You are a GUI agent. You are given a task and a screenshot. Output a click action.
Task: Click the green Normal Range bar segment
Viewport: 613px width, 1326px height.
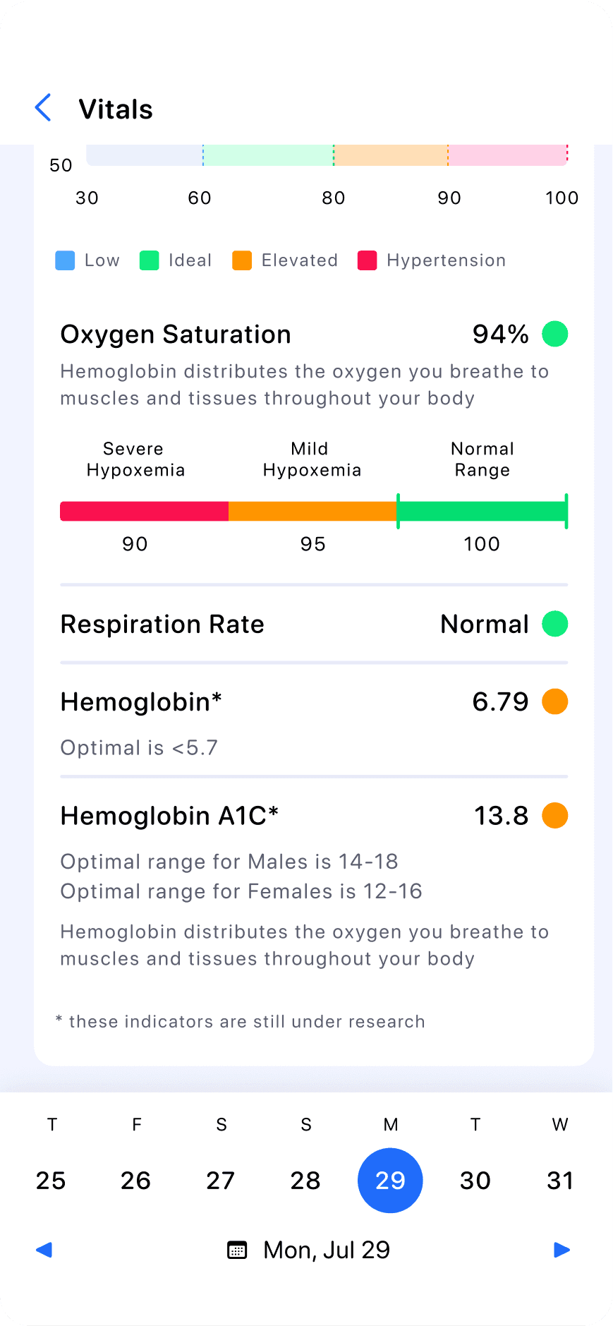point(482,511)
